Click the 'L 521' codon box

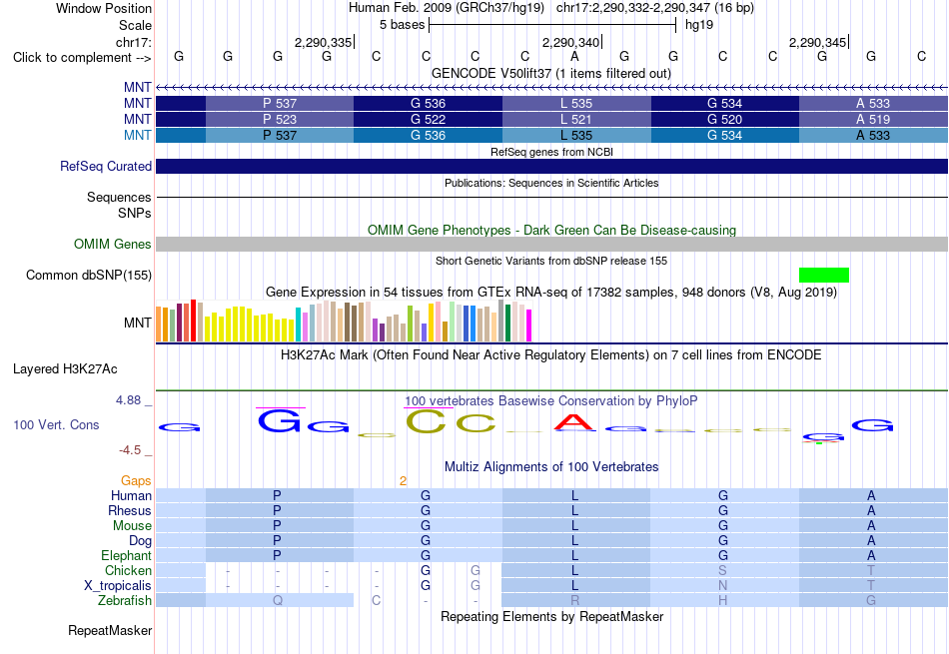(x=576, y=119)
